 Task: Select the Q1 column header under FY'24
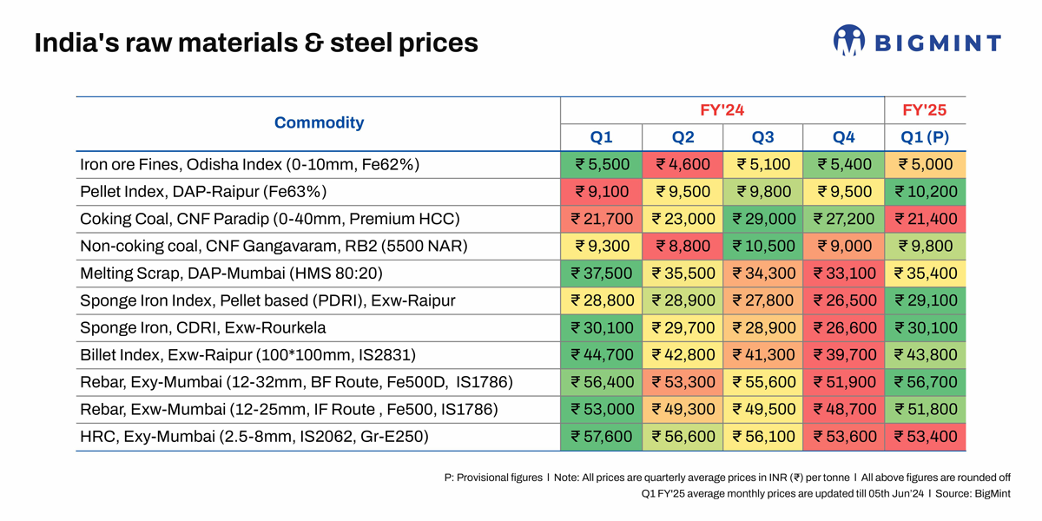(x=601, y=137)
